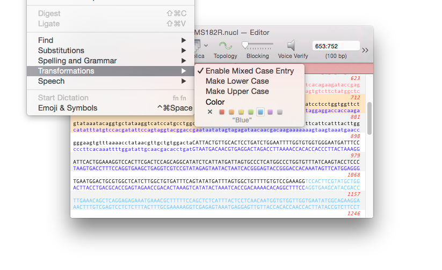Pick the orange color swatch
The image size is (442, 270).
pos(231,112)
